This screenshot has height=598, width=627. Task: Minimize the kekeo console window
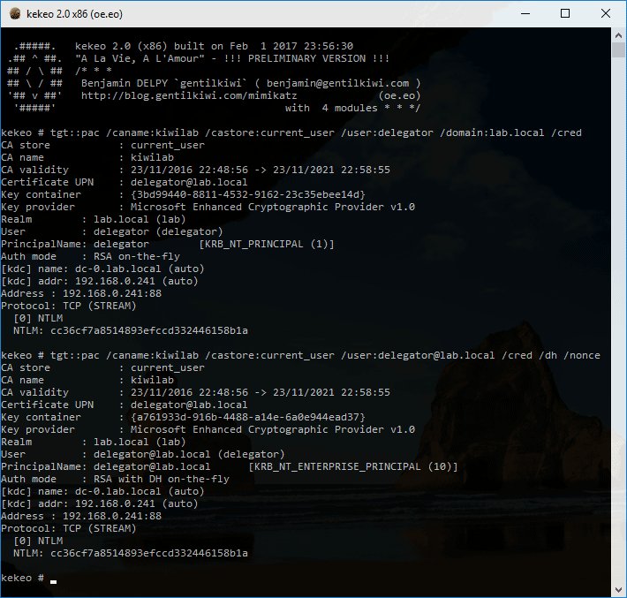[x=525, y=13]
